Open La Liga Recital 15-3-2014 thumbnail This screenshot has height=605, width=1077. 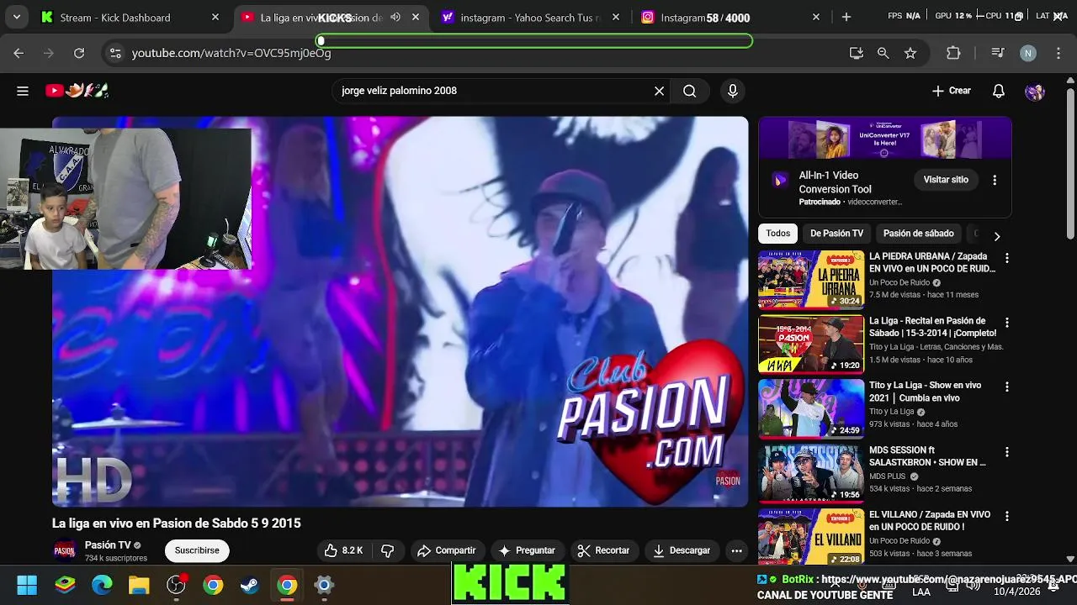tap(811, 345)
